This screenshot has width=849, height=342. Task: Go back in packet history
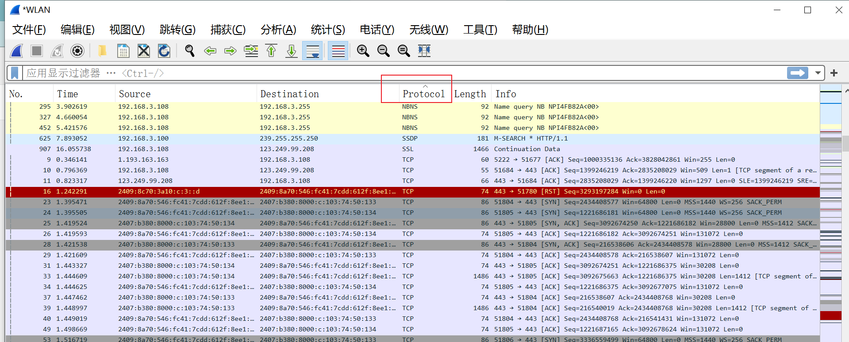click(210, 51)
